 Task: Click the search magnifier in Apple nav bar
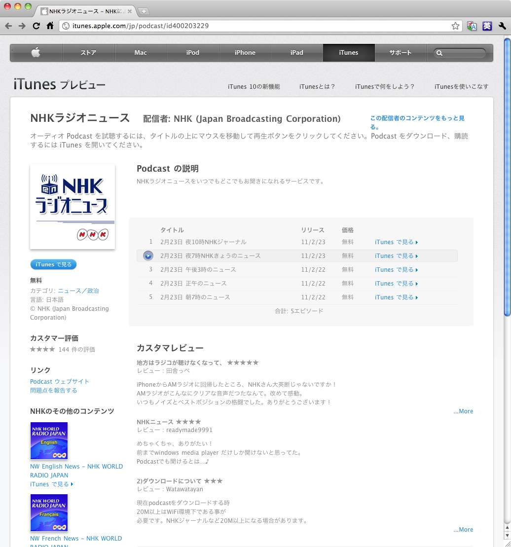coord(439,53)
